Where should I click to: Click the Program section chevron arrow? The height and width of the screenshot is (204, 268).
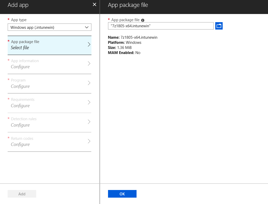click(x=89, y=83)
